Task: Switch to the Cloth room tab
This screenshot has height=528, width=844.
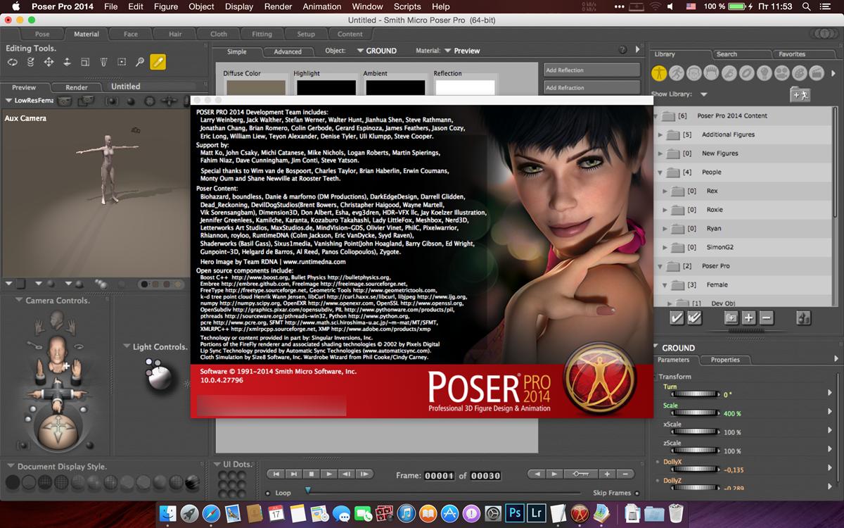Action: click(x=219, y=34)
